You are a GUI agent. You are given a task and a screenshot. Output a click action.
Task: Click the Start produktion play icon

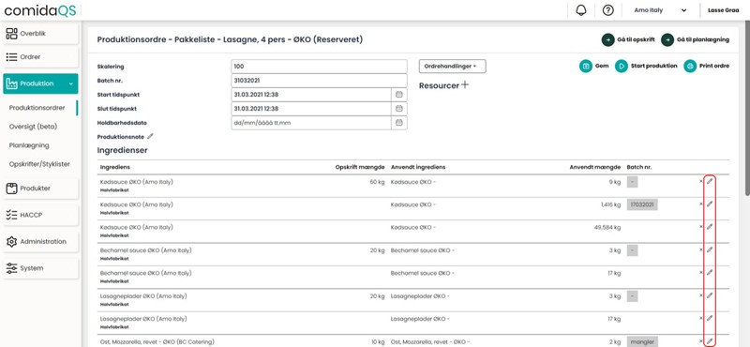pyautogui.click(x=622, y=66)
